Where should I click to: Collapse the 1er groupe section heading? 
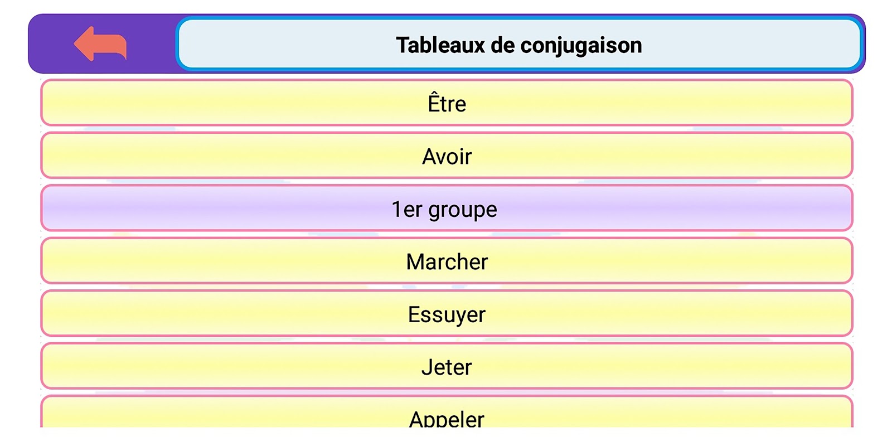(x=447, y=209)
